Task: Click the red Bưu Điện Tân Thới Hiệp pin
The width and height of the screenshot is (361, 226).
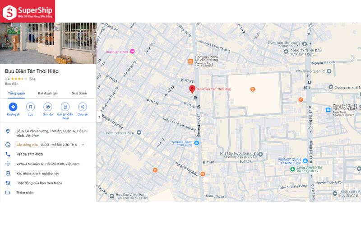Action: point(192,89)
